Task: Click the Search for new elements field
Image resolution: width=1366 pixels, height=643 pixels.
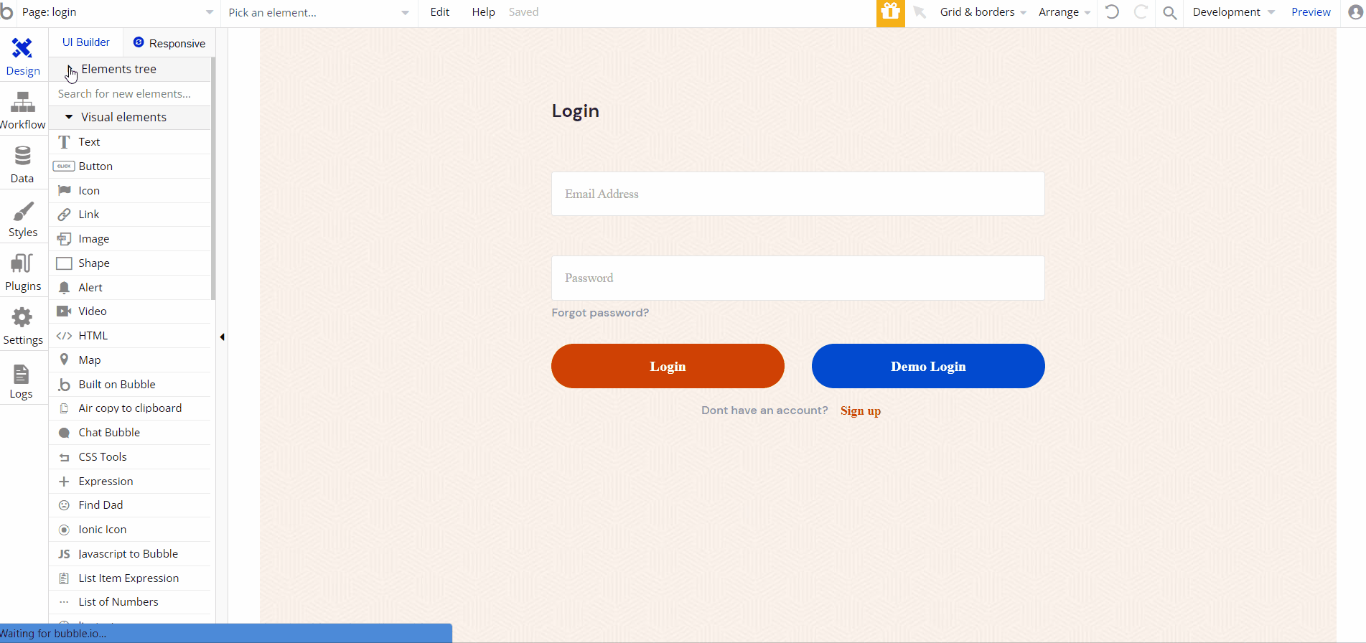Action: pos(130,94)
